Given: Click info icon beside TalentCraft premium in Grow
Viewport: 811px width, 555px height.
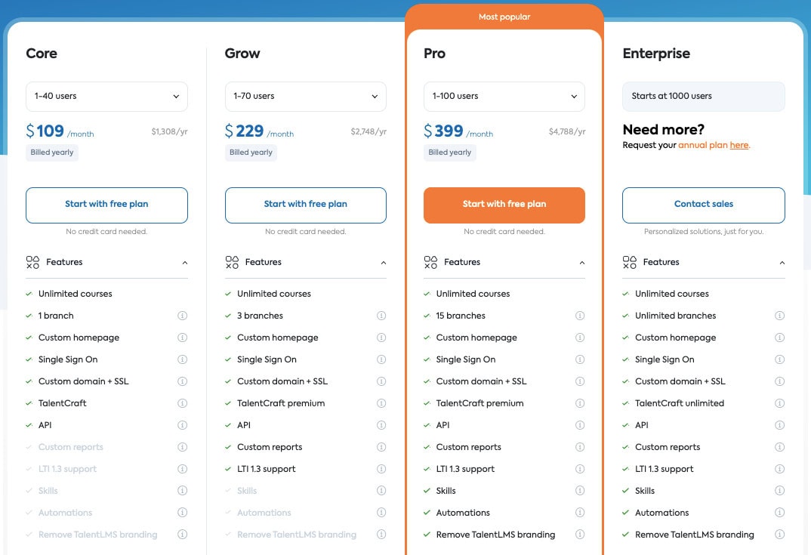Looking at the screenshot, I should (381, 403).
